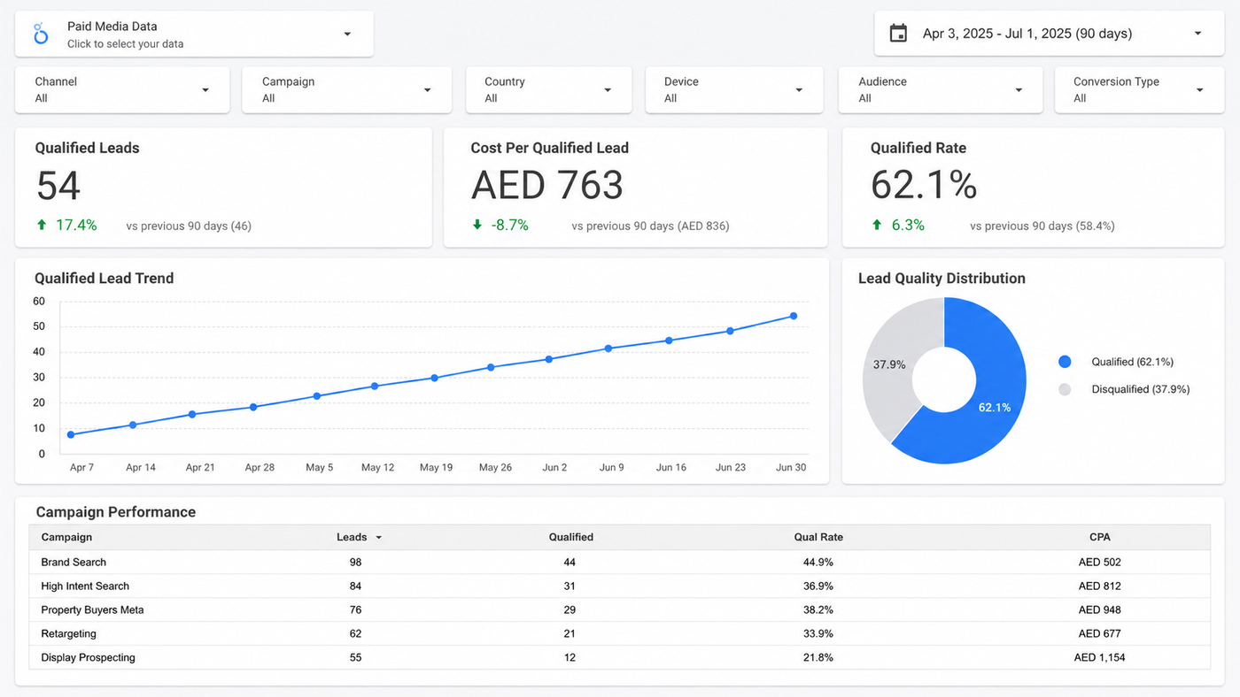
Task: Click gray Disqualified legend dot
Action: tap(1065, 389)
